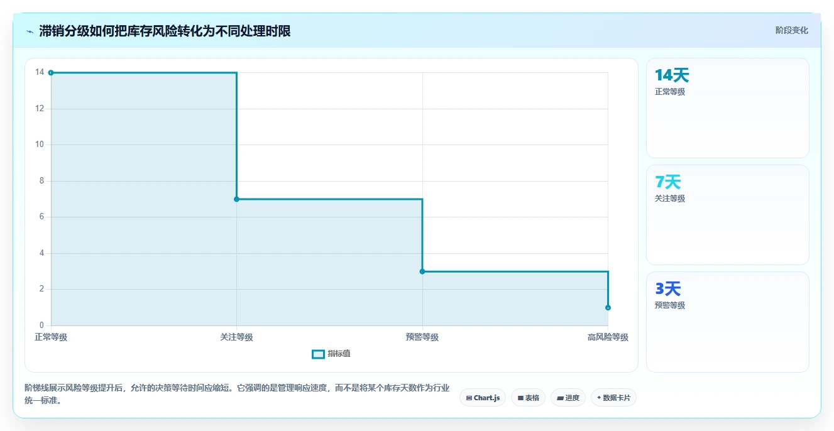Viewport: 834px width, 431px height.
Task: Click the y-axis tick label 10
Action: (40, 145)
